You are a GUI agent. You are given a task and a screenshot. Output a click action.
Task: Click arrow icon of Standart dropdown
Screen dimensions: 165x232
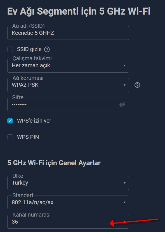[x=124, y=202]
